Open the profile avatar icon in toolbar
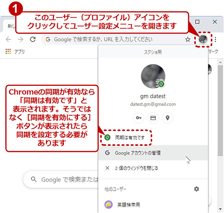Viewport: 224px width, 213px height. pyautogui.click(x=203, y=39)
